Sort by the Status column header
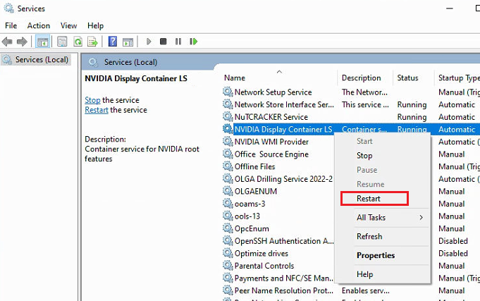This screenshot has height=301, width=480. [x=407, y=78]
